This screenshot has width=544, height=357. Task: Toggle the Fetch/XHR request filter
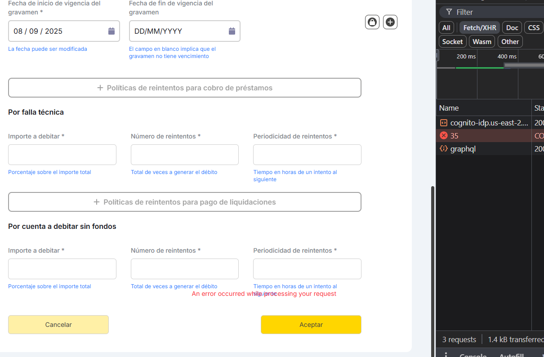(x=479, y=27)
